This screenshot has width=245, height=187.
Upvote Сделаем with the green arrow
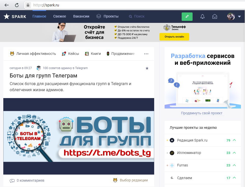point(234,178)
